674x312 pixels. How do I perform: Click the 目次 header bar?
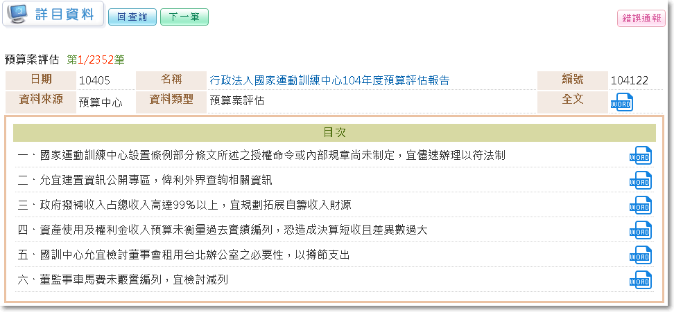point(334,132)
